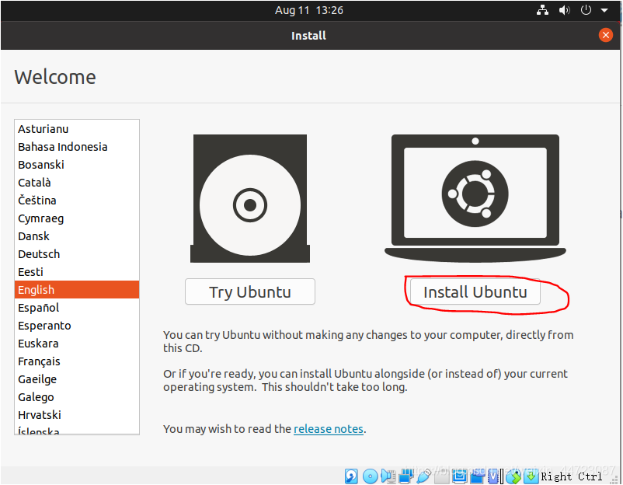This screenshot has width=623, height=485.
Task: Open the volume speaker icon in top bar
Action: [564, 10]
